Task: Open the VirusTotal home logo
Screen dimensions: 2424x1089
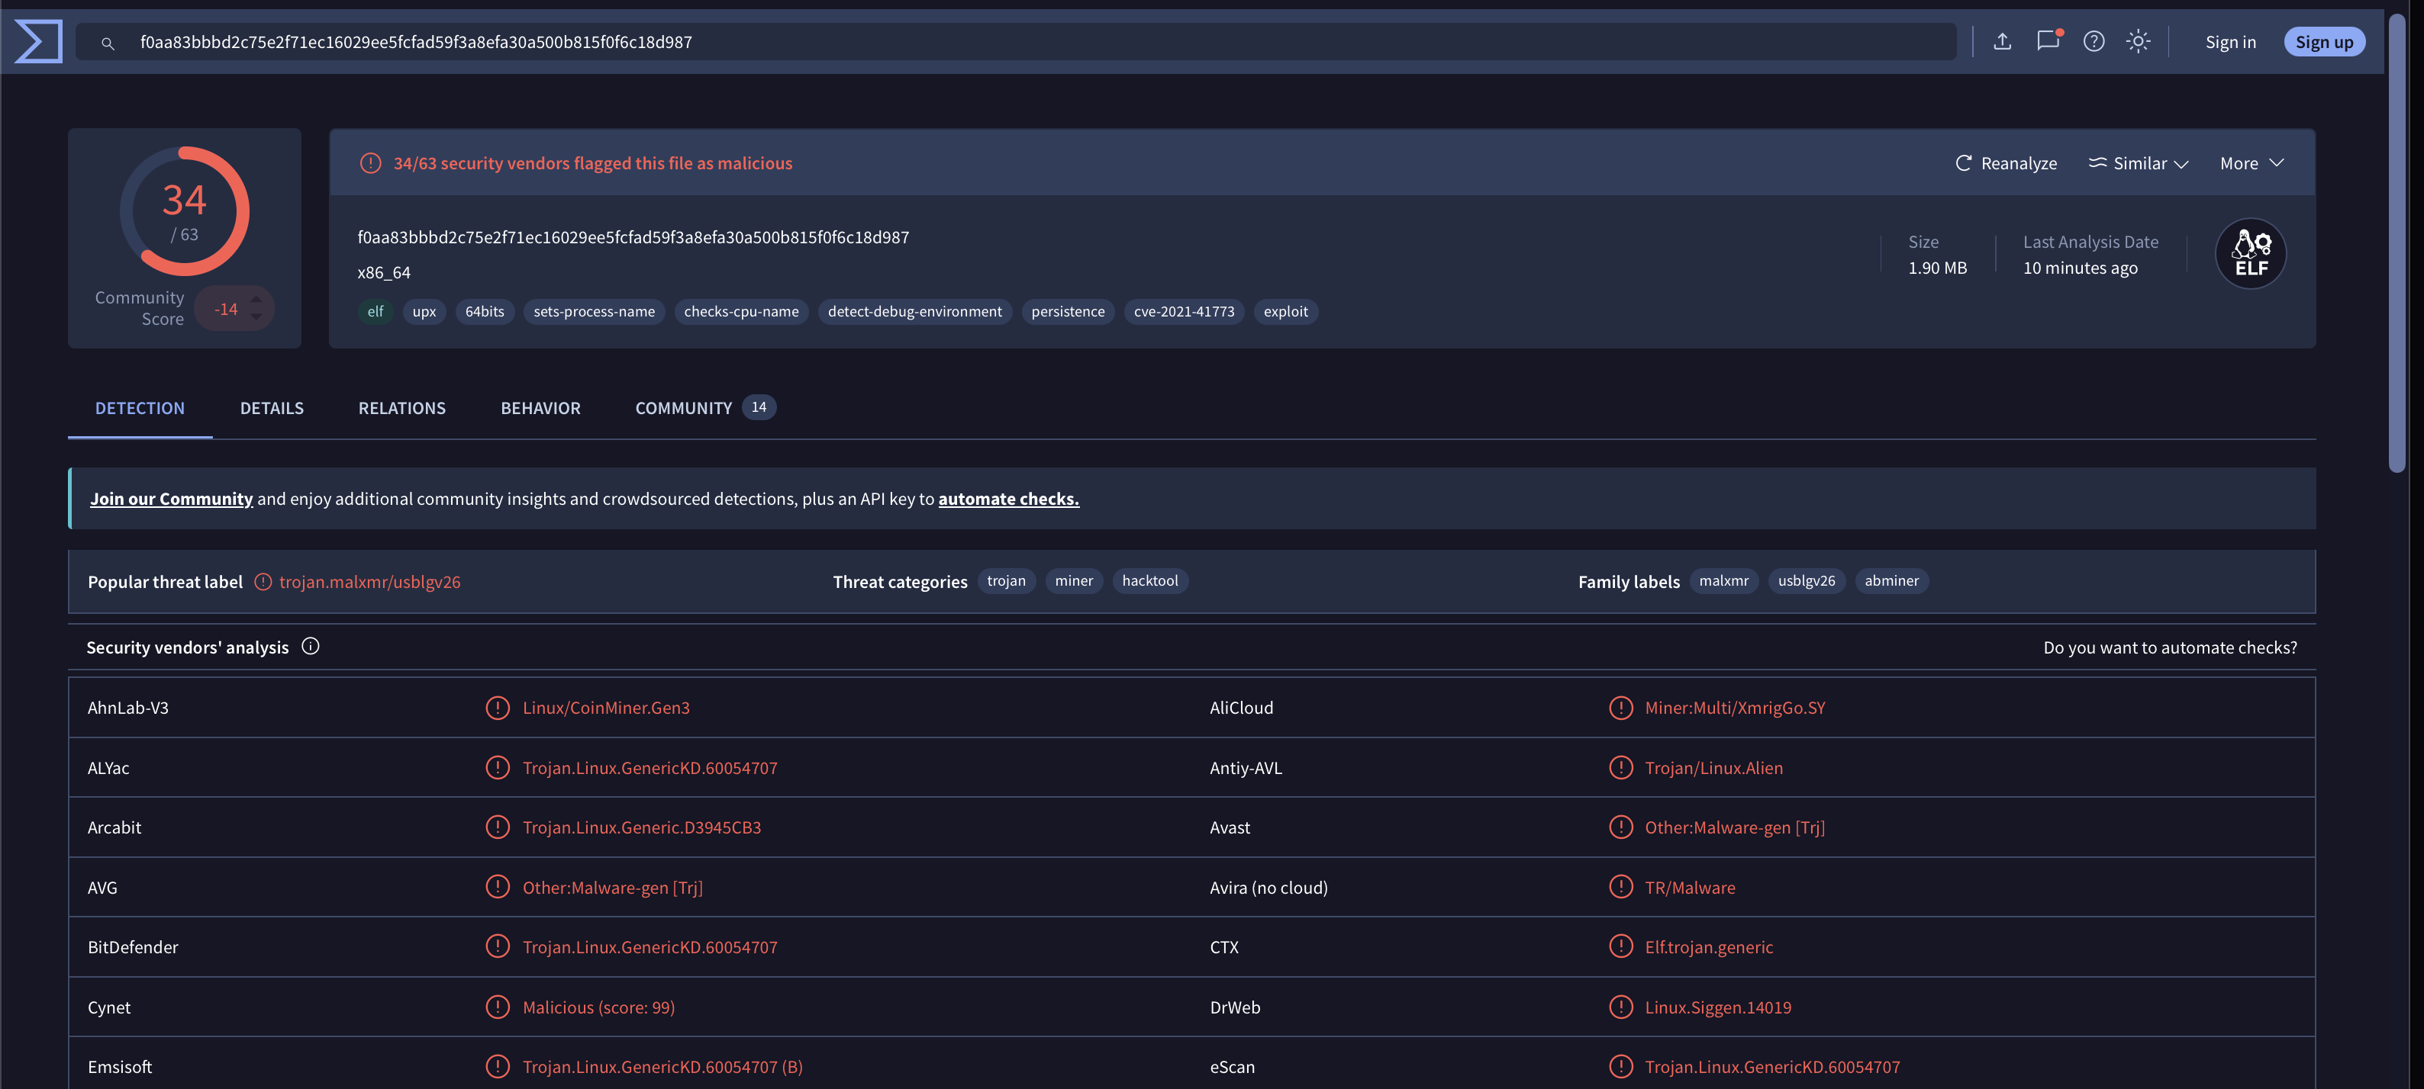Action: click(39, 41)
